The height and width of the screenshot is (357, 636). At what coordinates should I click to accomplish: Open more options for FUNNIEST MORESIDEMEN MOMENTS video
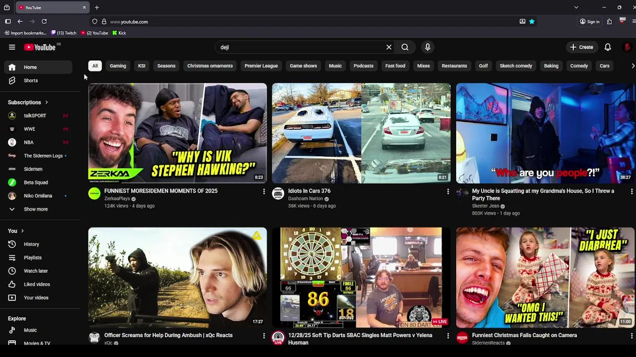pyautogui.click(x=264, y=191)
